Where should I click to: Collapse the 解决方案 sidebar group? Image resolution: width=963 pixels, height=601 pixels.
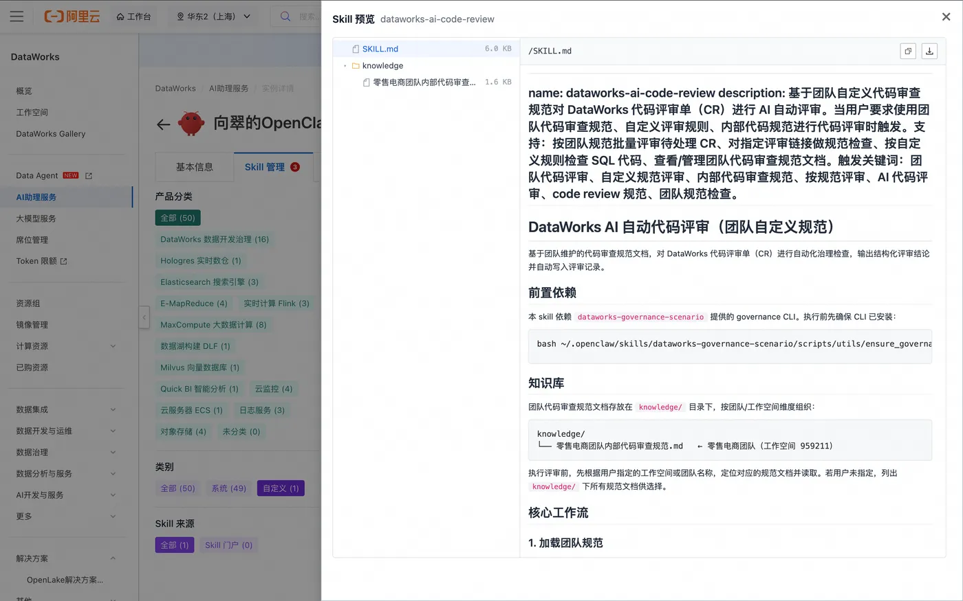click(x=113, y=558)
